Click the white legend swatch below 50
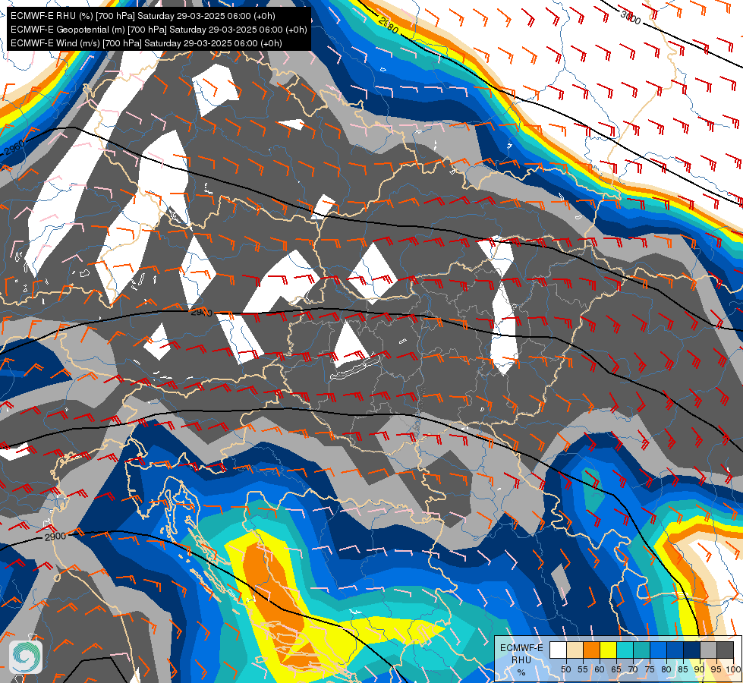 click(558, 650)
